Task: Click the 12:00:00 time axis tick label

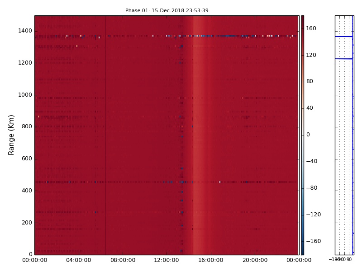Action: [x=167, y=260]
